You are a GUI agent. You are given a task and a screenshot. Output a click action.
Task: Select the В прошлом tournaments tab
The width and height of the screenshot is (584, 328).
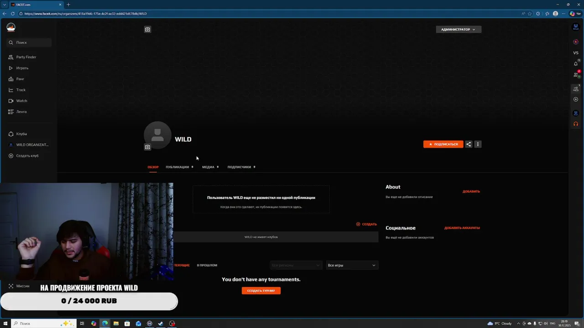tap(207, 265)
